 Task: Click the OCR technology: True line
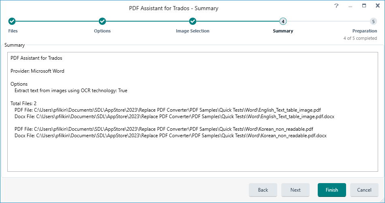[71, 91]
